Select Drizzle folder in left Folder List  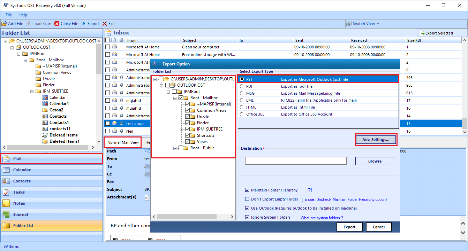(x=49, y=79)
